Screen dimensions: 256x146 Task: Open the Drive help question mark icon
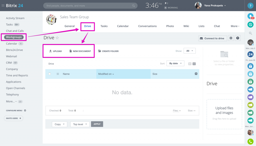click(238, 38)
